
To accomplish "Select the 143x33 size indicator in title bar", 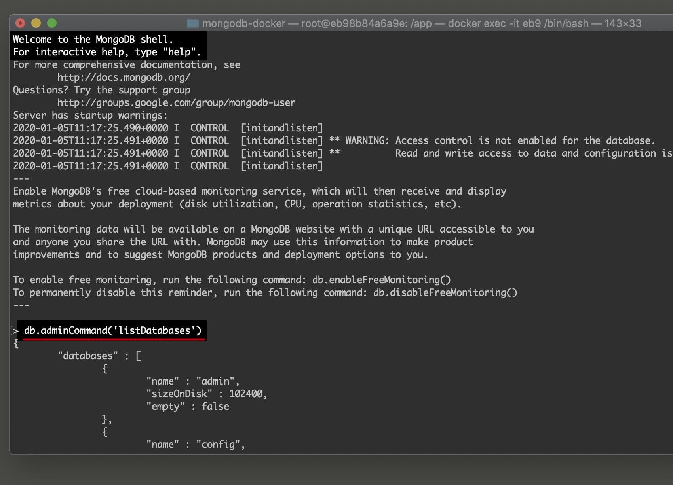I will coord(624,24).
